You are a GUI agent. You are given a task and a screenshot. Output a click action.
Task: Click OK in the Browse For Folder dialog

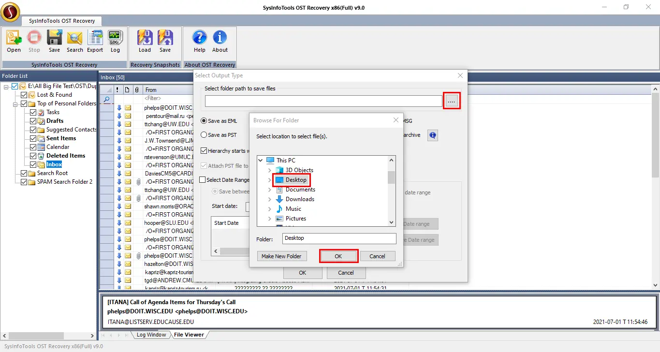[x=338, y=256]
